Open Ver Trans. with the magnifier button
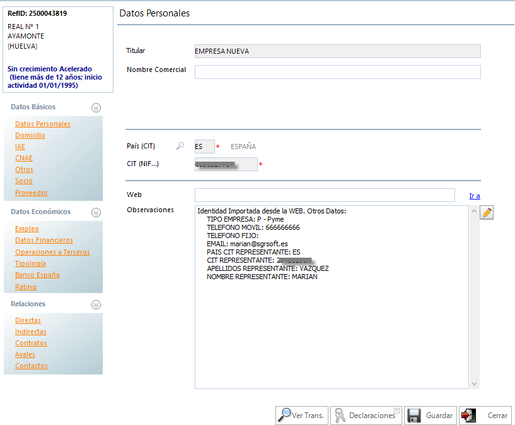 coord(301,416)
